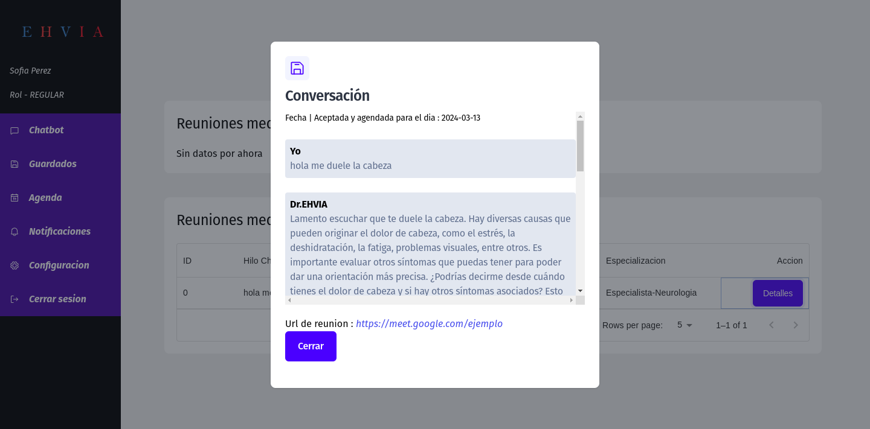Click scroll down arrow of conversation

[x=580, y=291]
